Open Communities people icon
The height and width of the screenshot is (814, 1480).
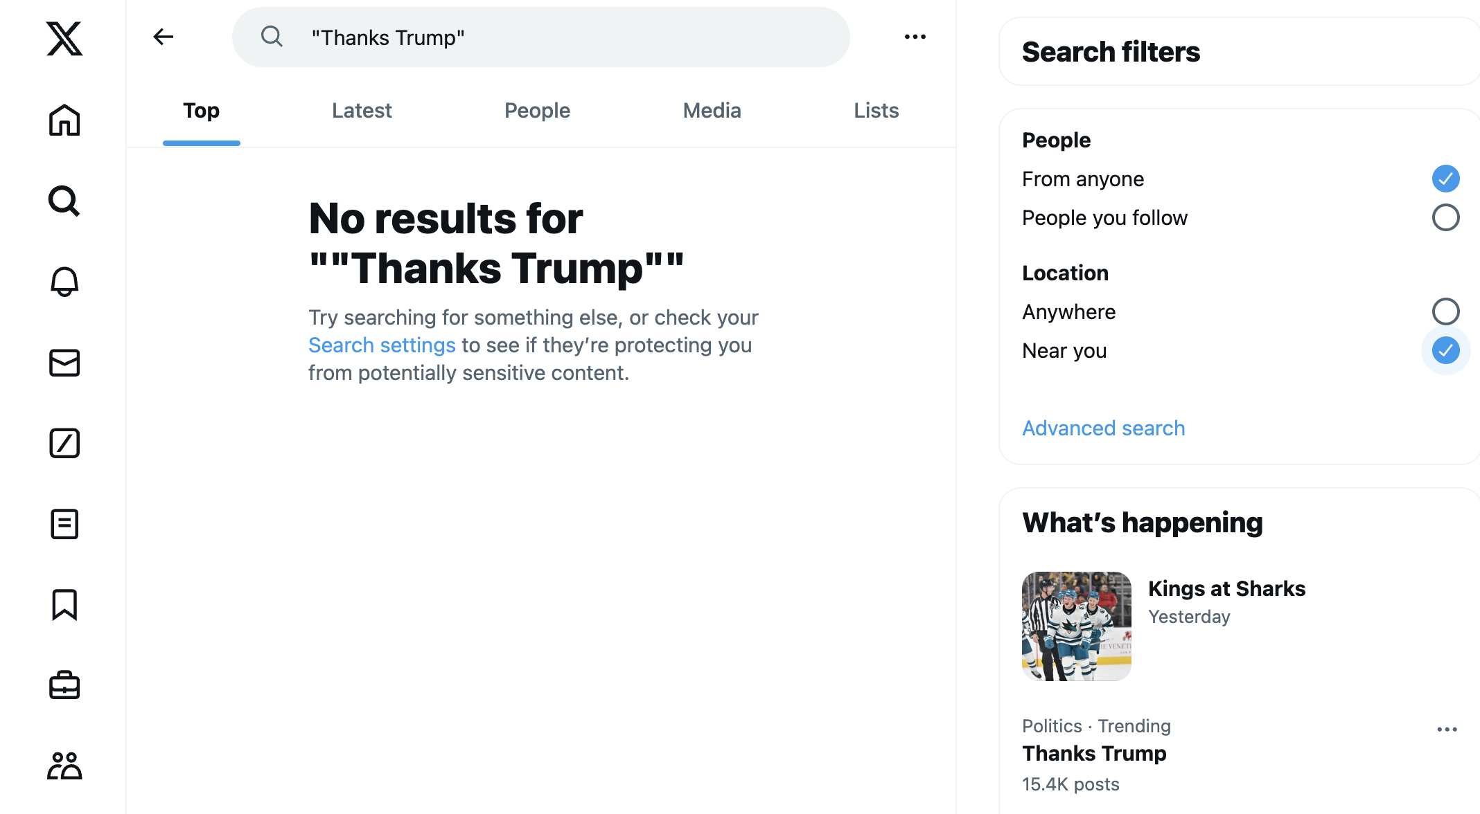(x=64, y=766)
